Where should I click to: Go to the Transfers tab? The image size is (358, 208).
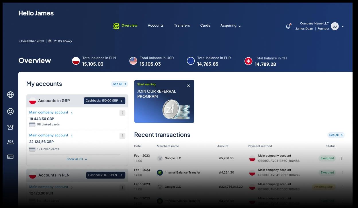(x=182, y=25)
